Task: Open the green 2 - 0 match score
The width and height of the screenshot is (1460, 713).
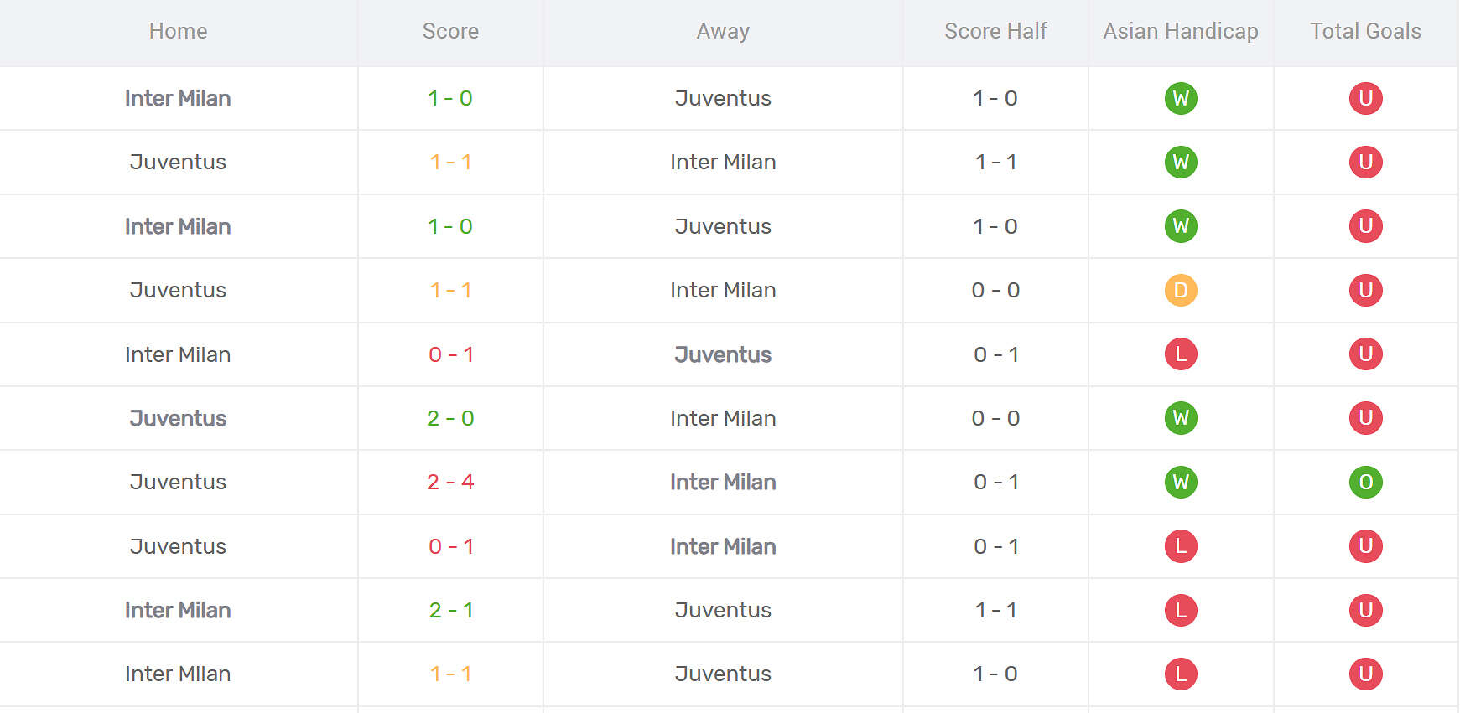Action: (x=450, y=418)
